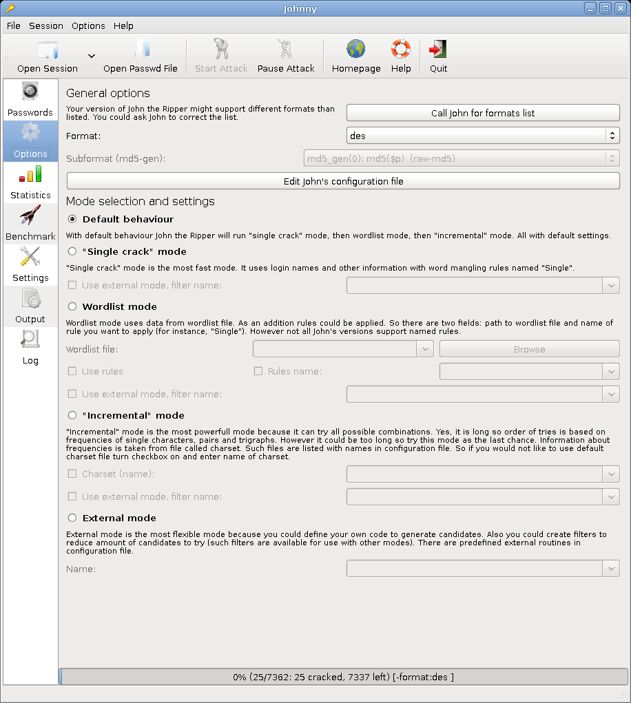
Task: Open Incremental mode filter name dropdown
Action: coord(483,496)
